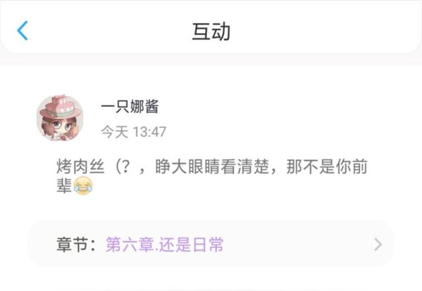Click the avatar character's face
This screenshot has width=422, height=291.
60,127
